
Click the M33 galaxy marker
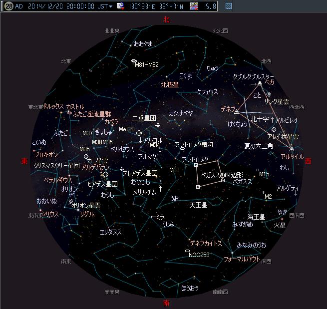[168, 166]
